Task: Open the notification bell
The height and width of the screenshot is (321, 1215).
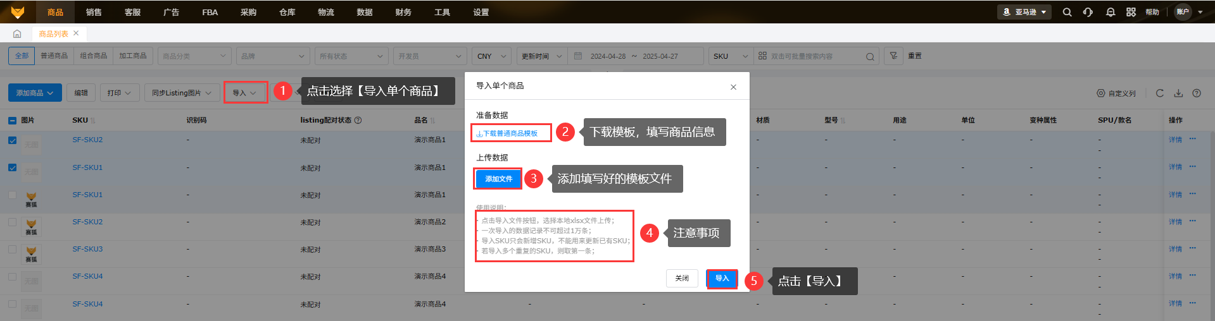Action: pos(1110,12)
